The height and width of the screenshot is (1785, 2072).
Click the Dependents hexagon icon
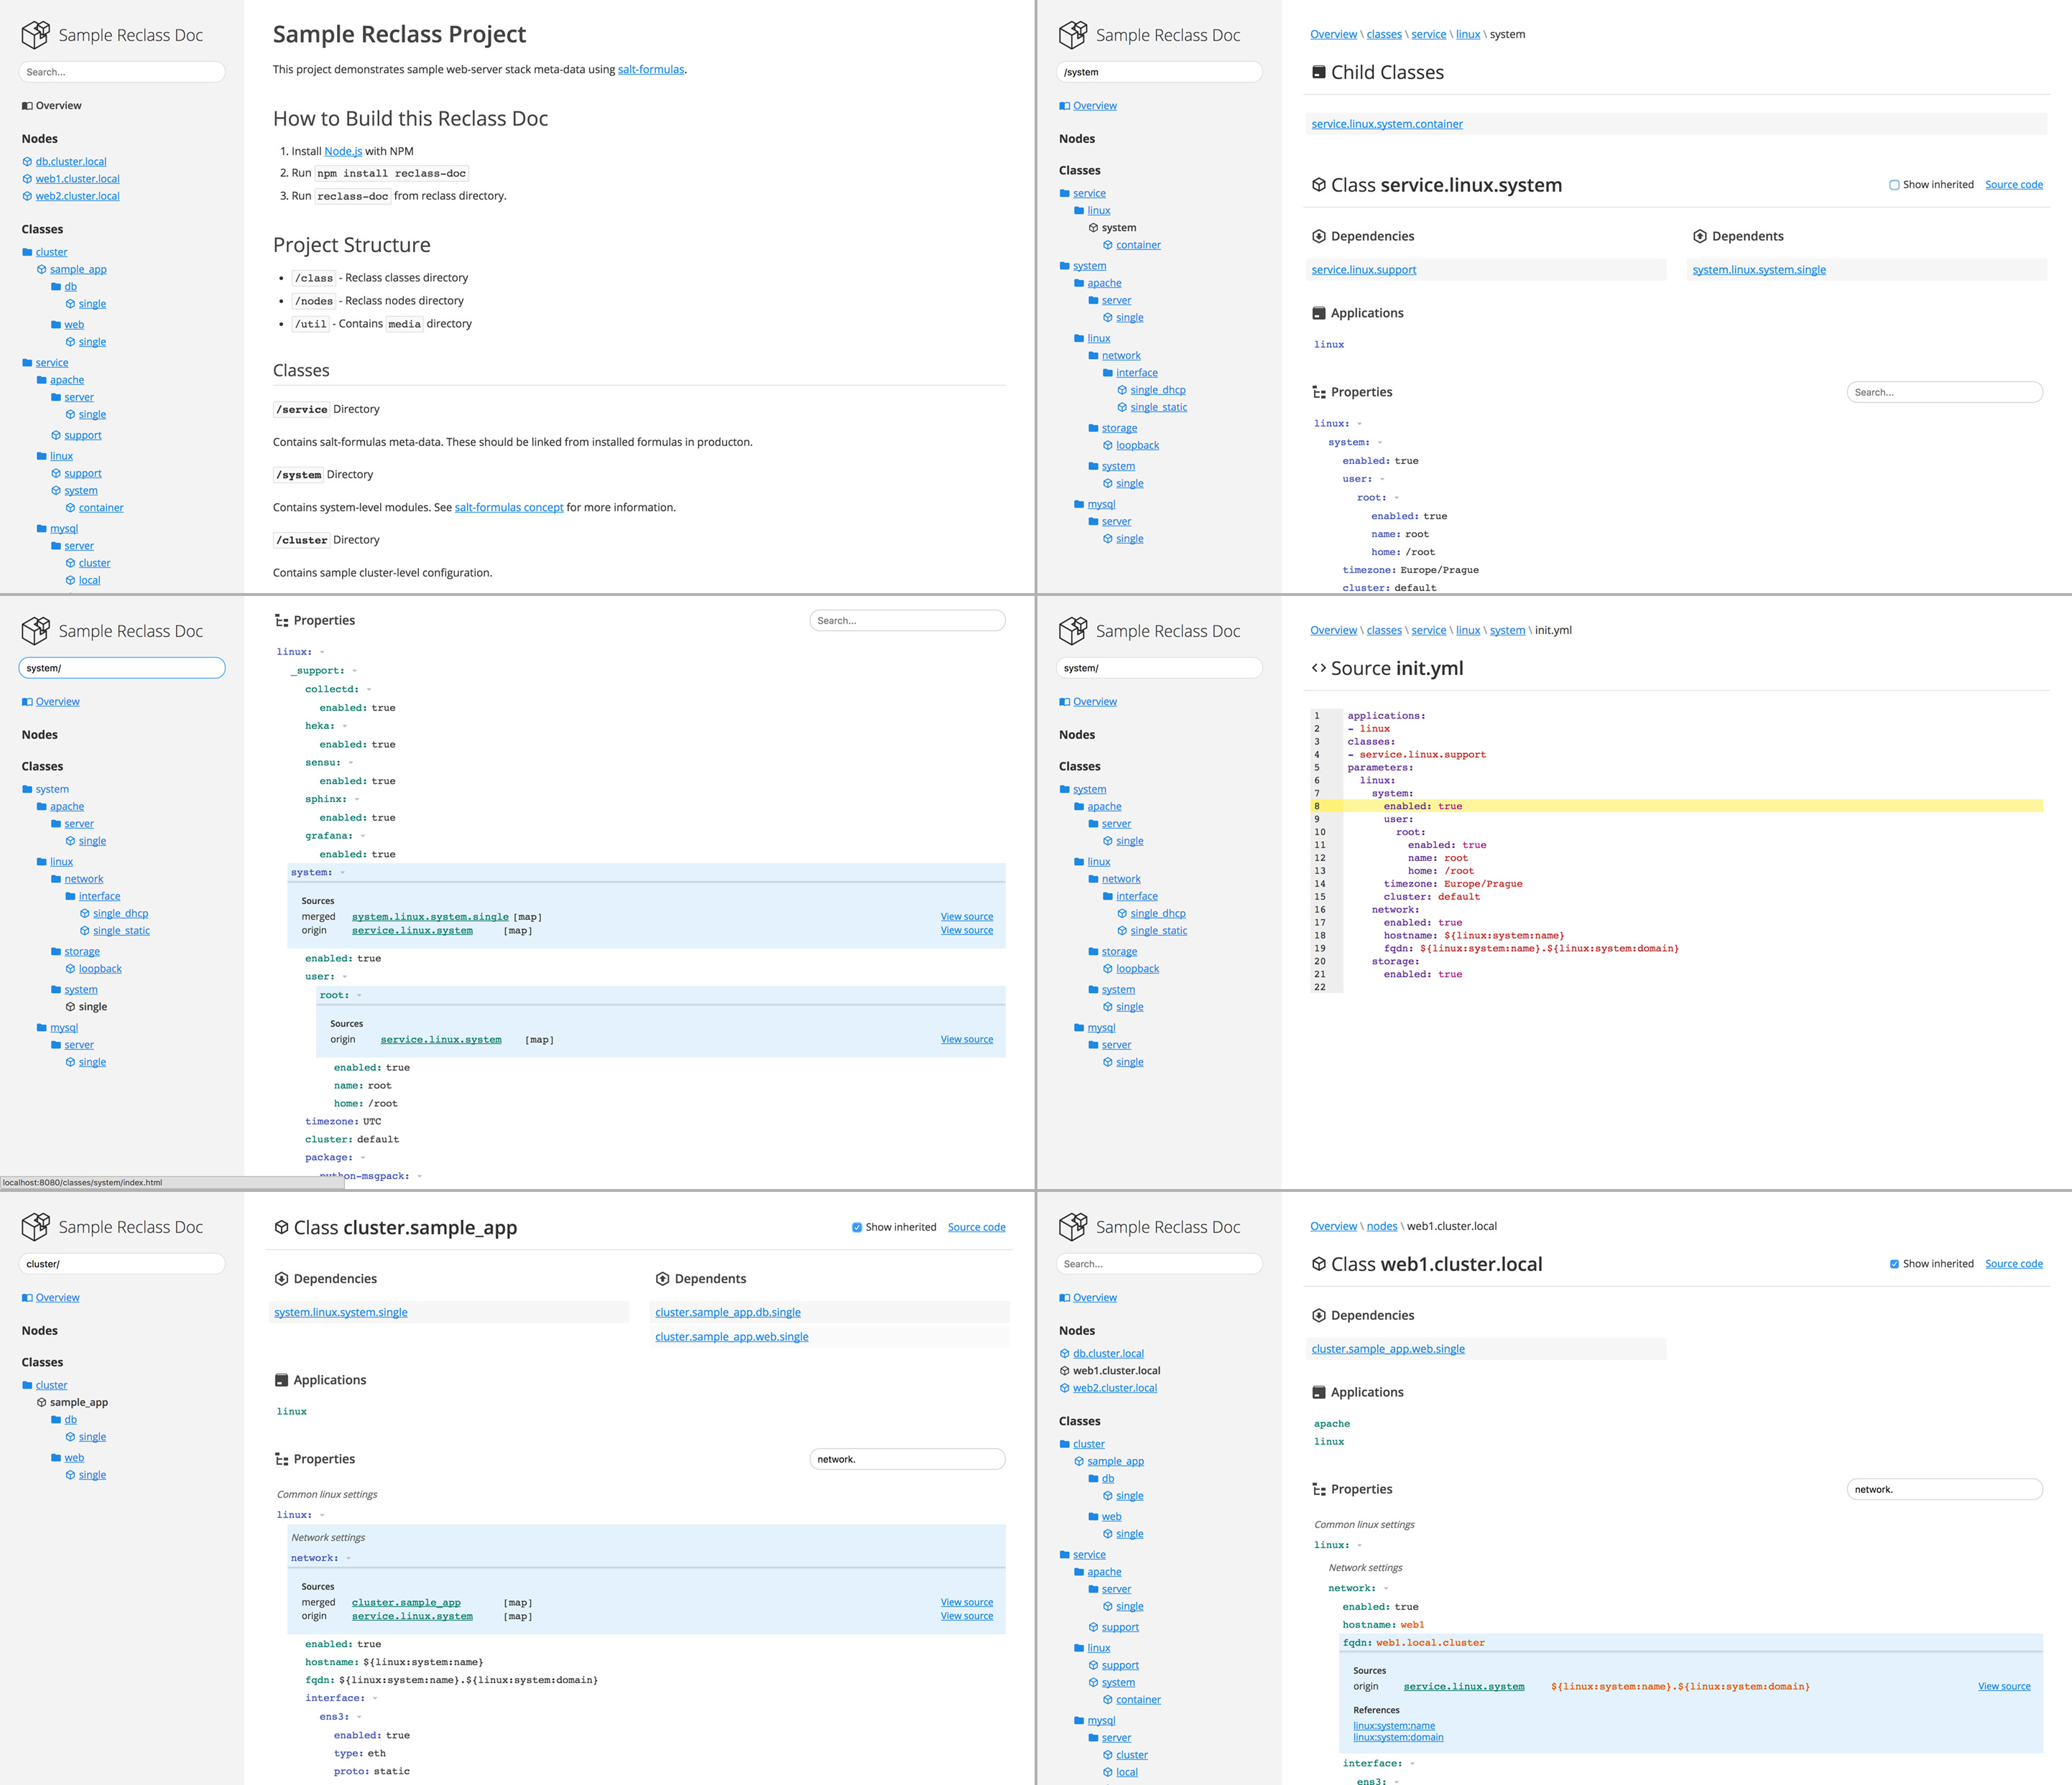(x=1699, y=237)
